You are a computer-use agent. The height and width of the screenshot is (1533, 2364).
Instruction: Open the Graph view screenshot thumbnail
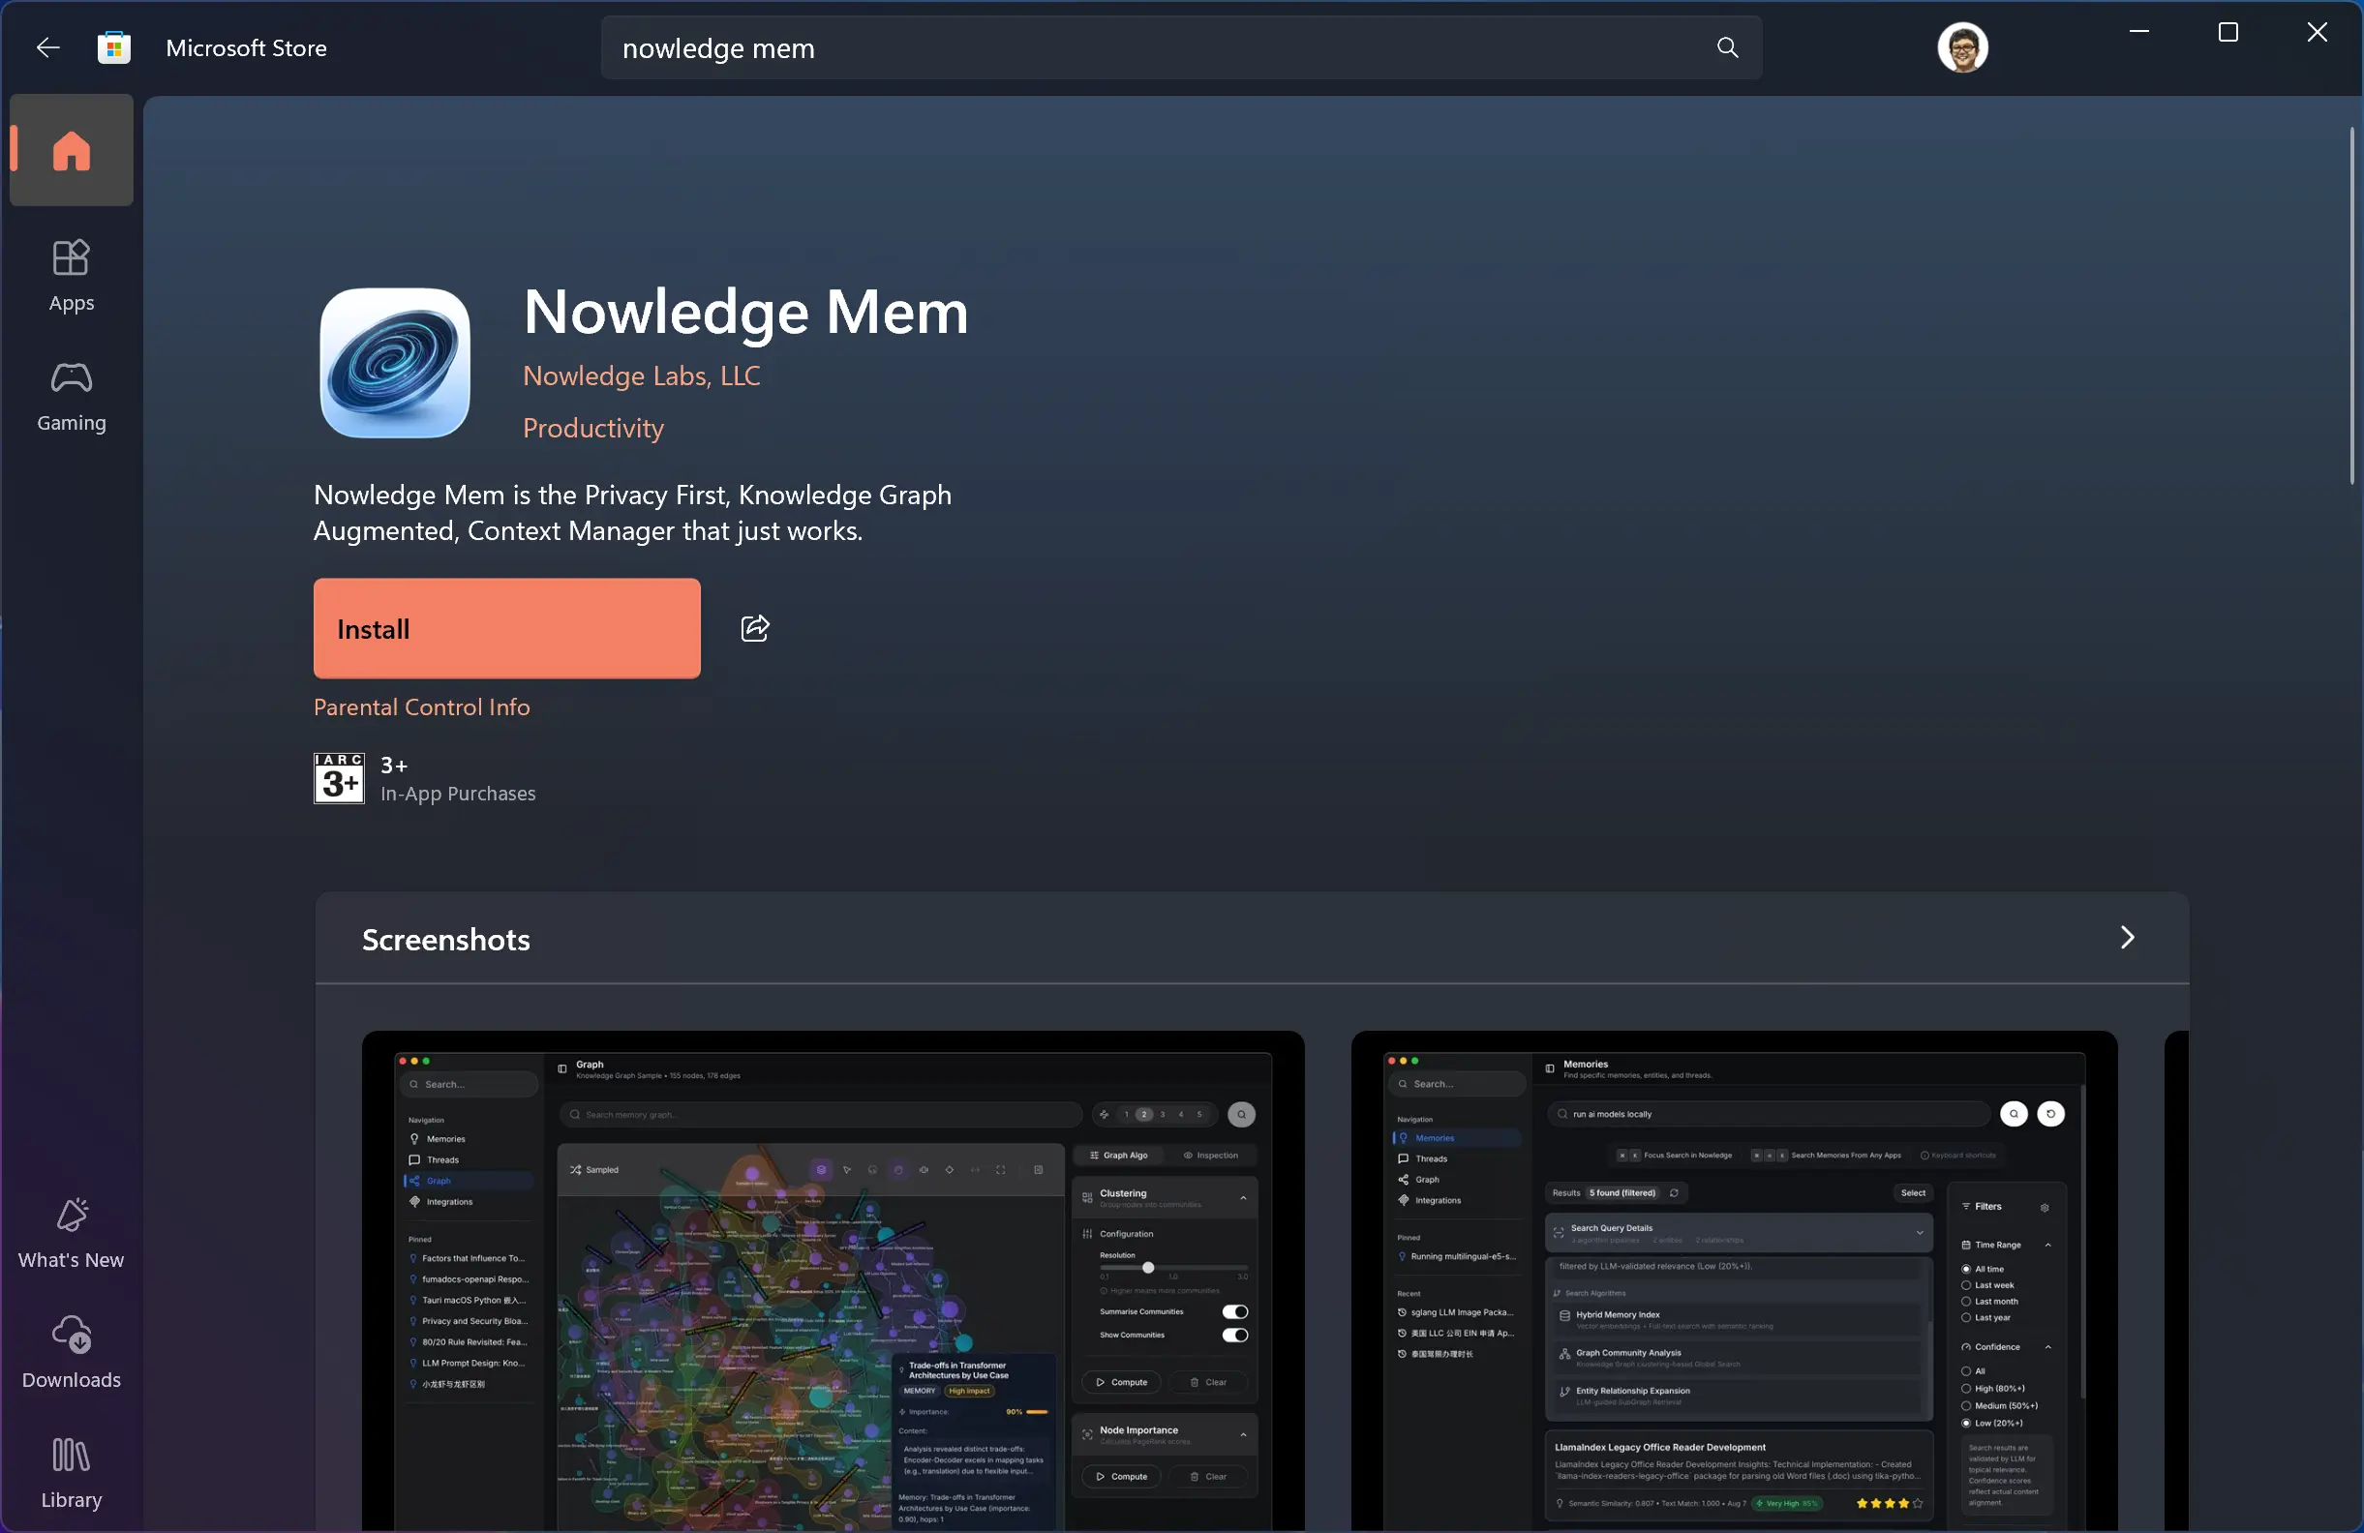click(833, 1280)
